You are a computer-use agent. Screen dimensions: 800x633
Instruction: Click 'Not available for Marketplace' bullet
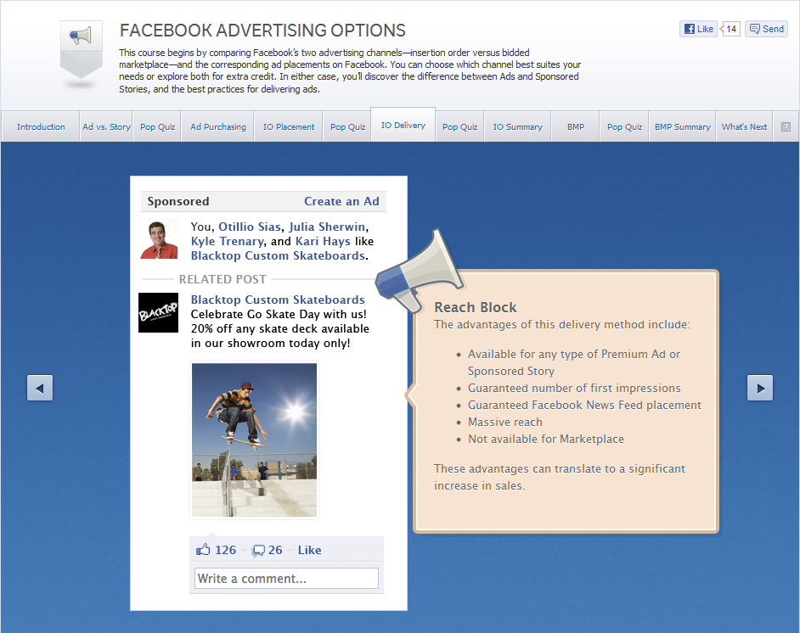click(546, 439)
